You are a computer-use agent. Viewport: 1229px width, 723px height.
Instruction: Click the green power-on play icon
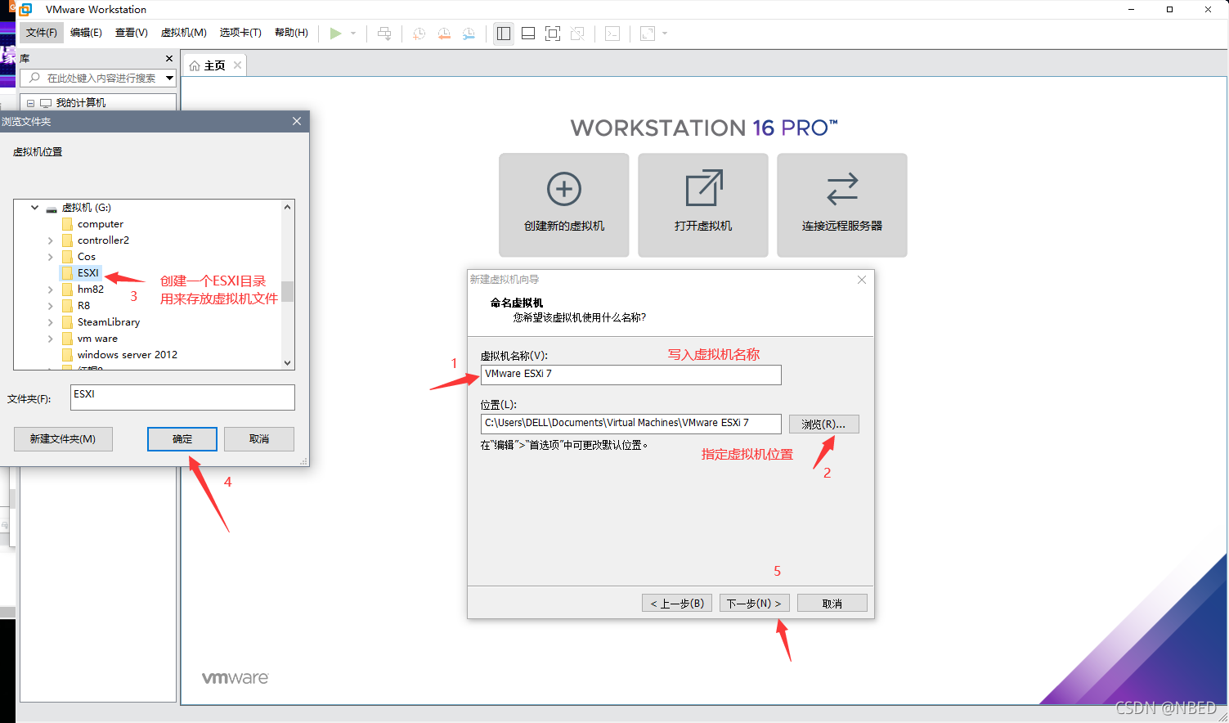point(335,34)
